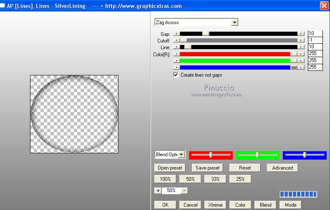Click the green color value field
This screenshot has height=210, width=330.
point(315,60)
